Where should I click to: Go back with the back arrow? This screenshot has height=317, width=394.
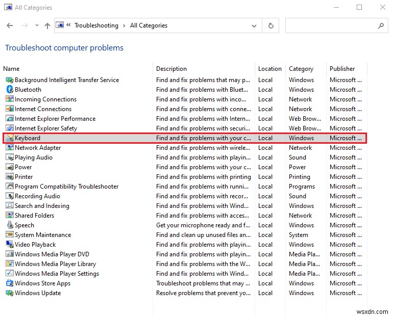point(10,25)
